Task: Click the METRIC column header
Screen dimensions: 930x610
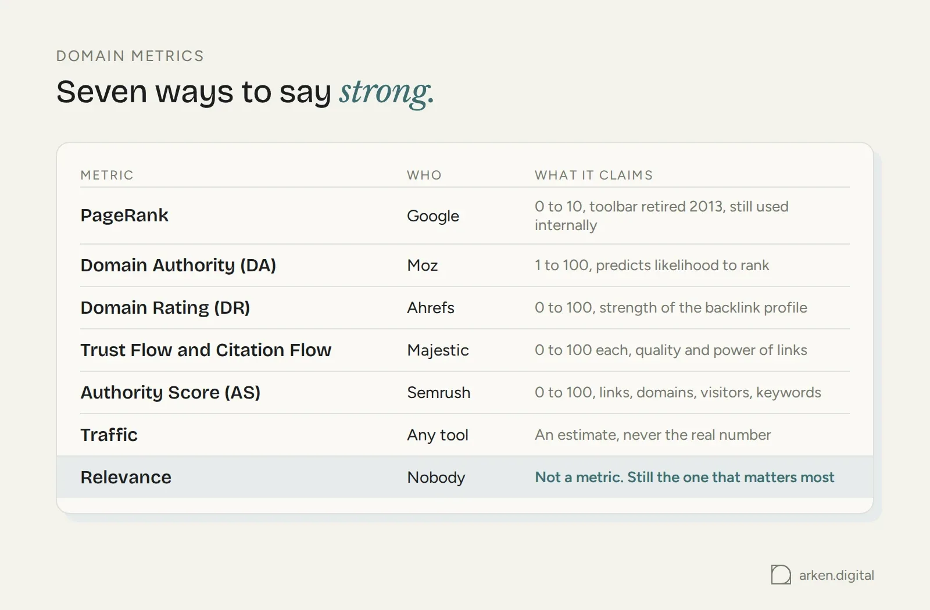Action: (107, 175)
